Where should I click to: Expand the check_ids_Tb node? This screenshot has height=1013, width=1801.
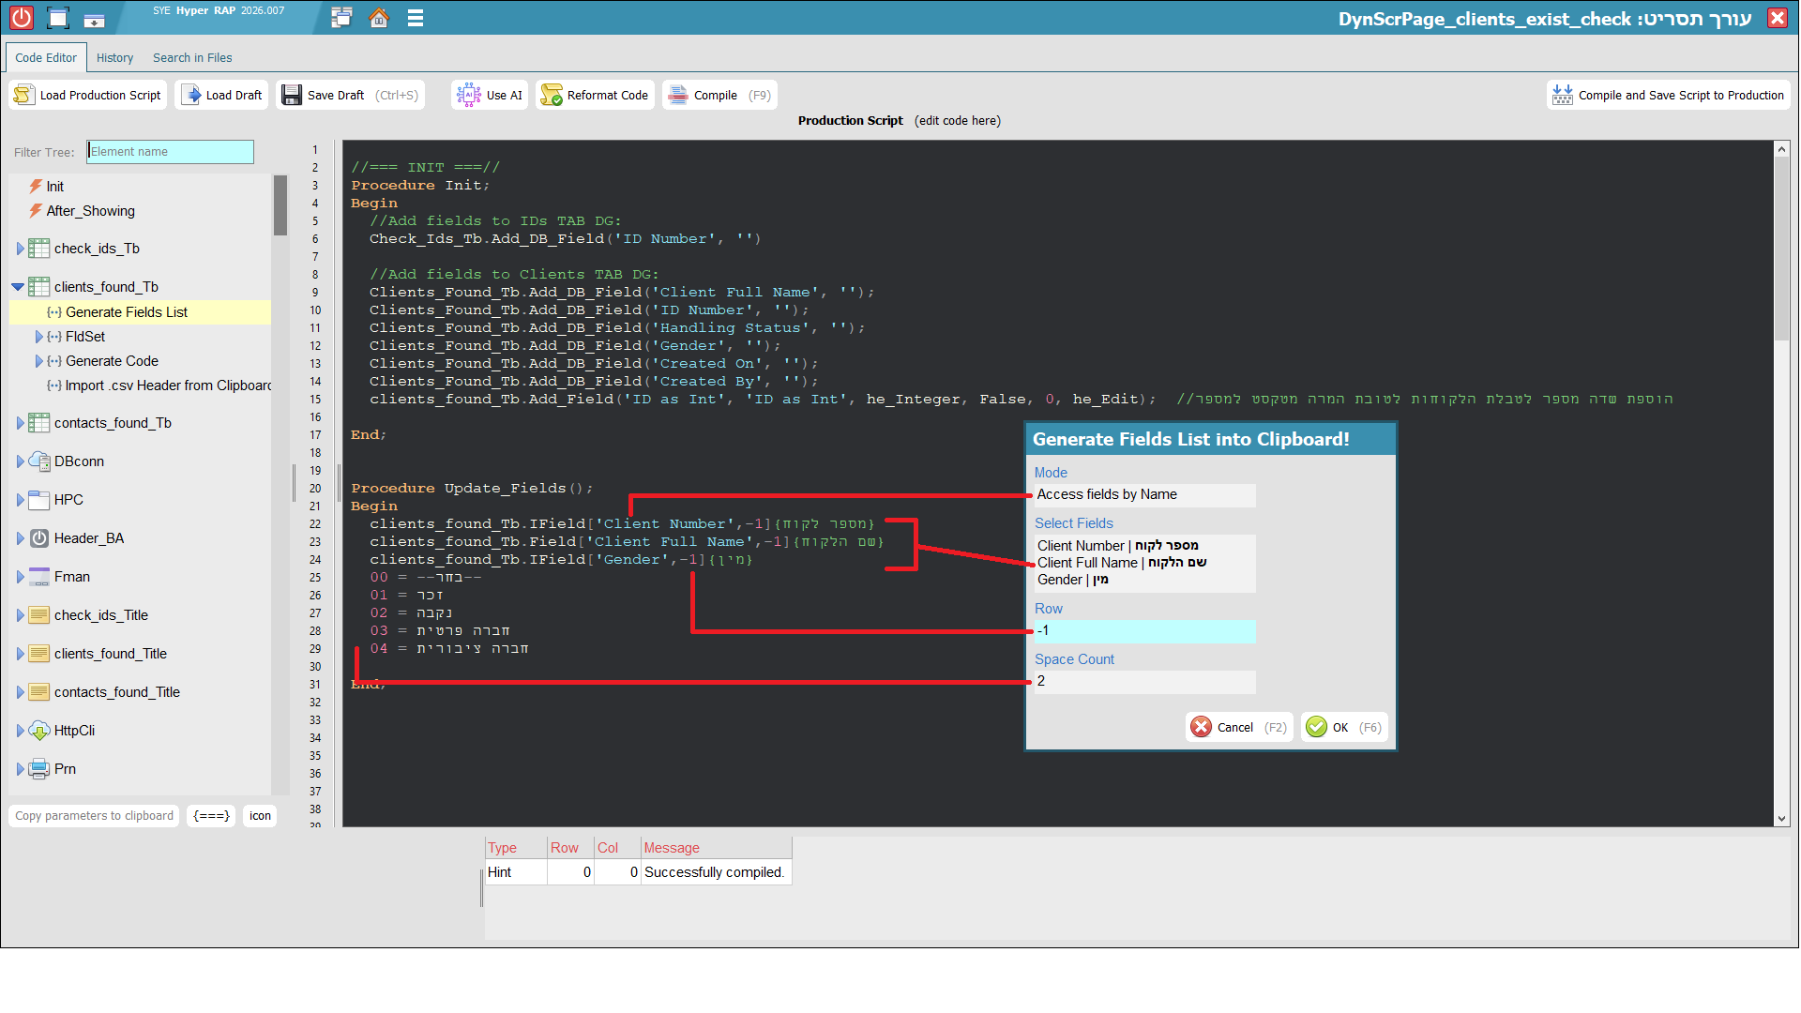point(21,249)
